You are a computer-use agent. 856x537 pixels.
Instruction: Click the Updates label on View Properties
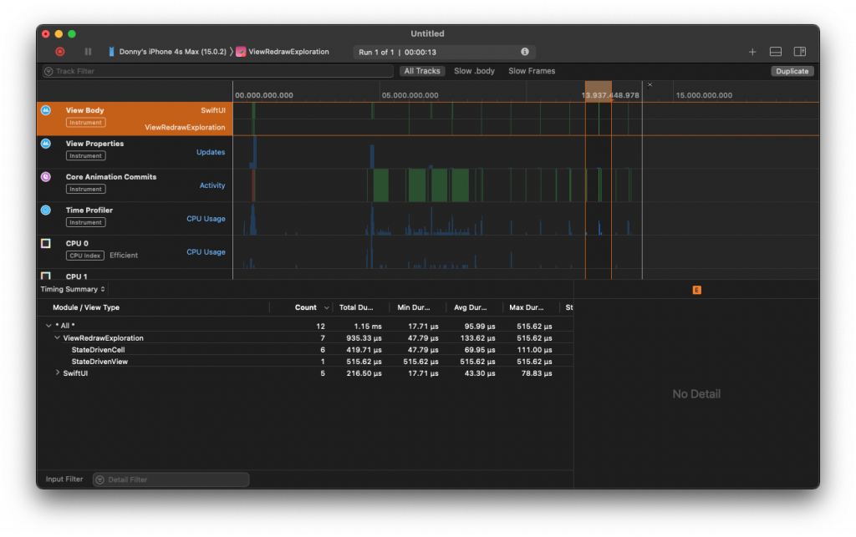(211, 152)
